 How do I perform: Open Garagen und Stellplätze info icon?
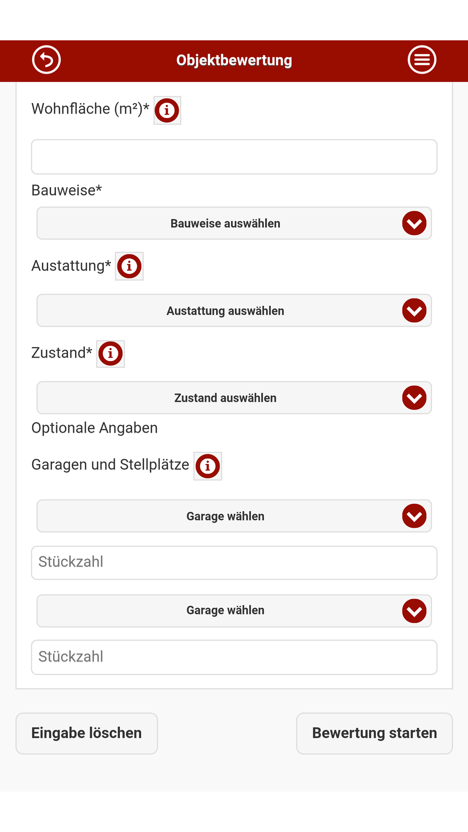point(208,466)
